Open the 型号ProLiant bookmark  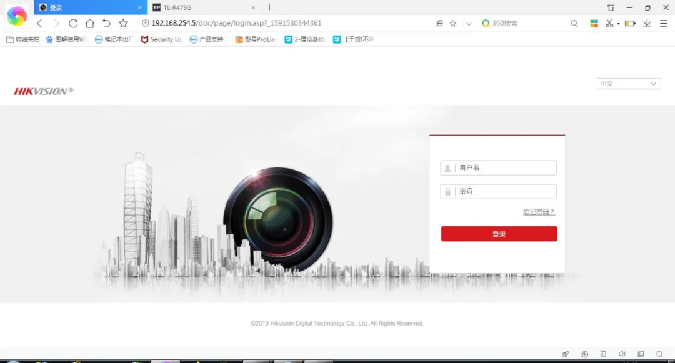[x=256, y=39]
